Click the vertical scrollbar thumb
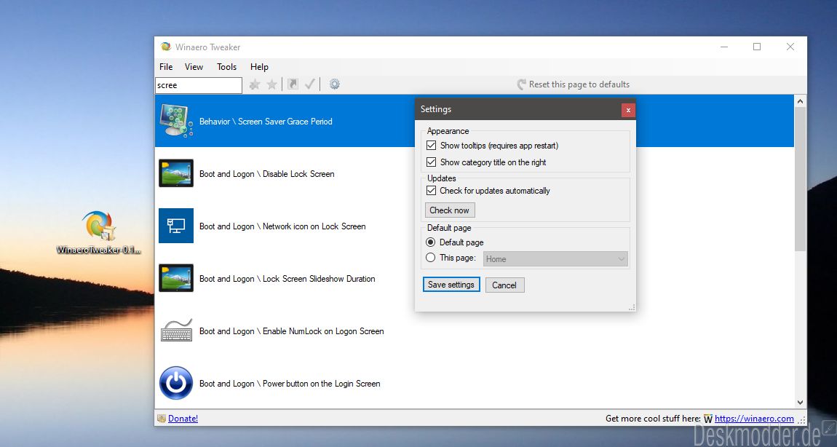Image resolution: width=837 pixels, height=447 pixels. 800,179
